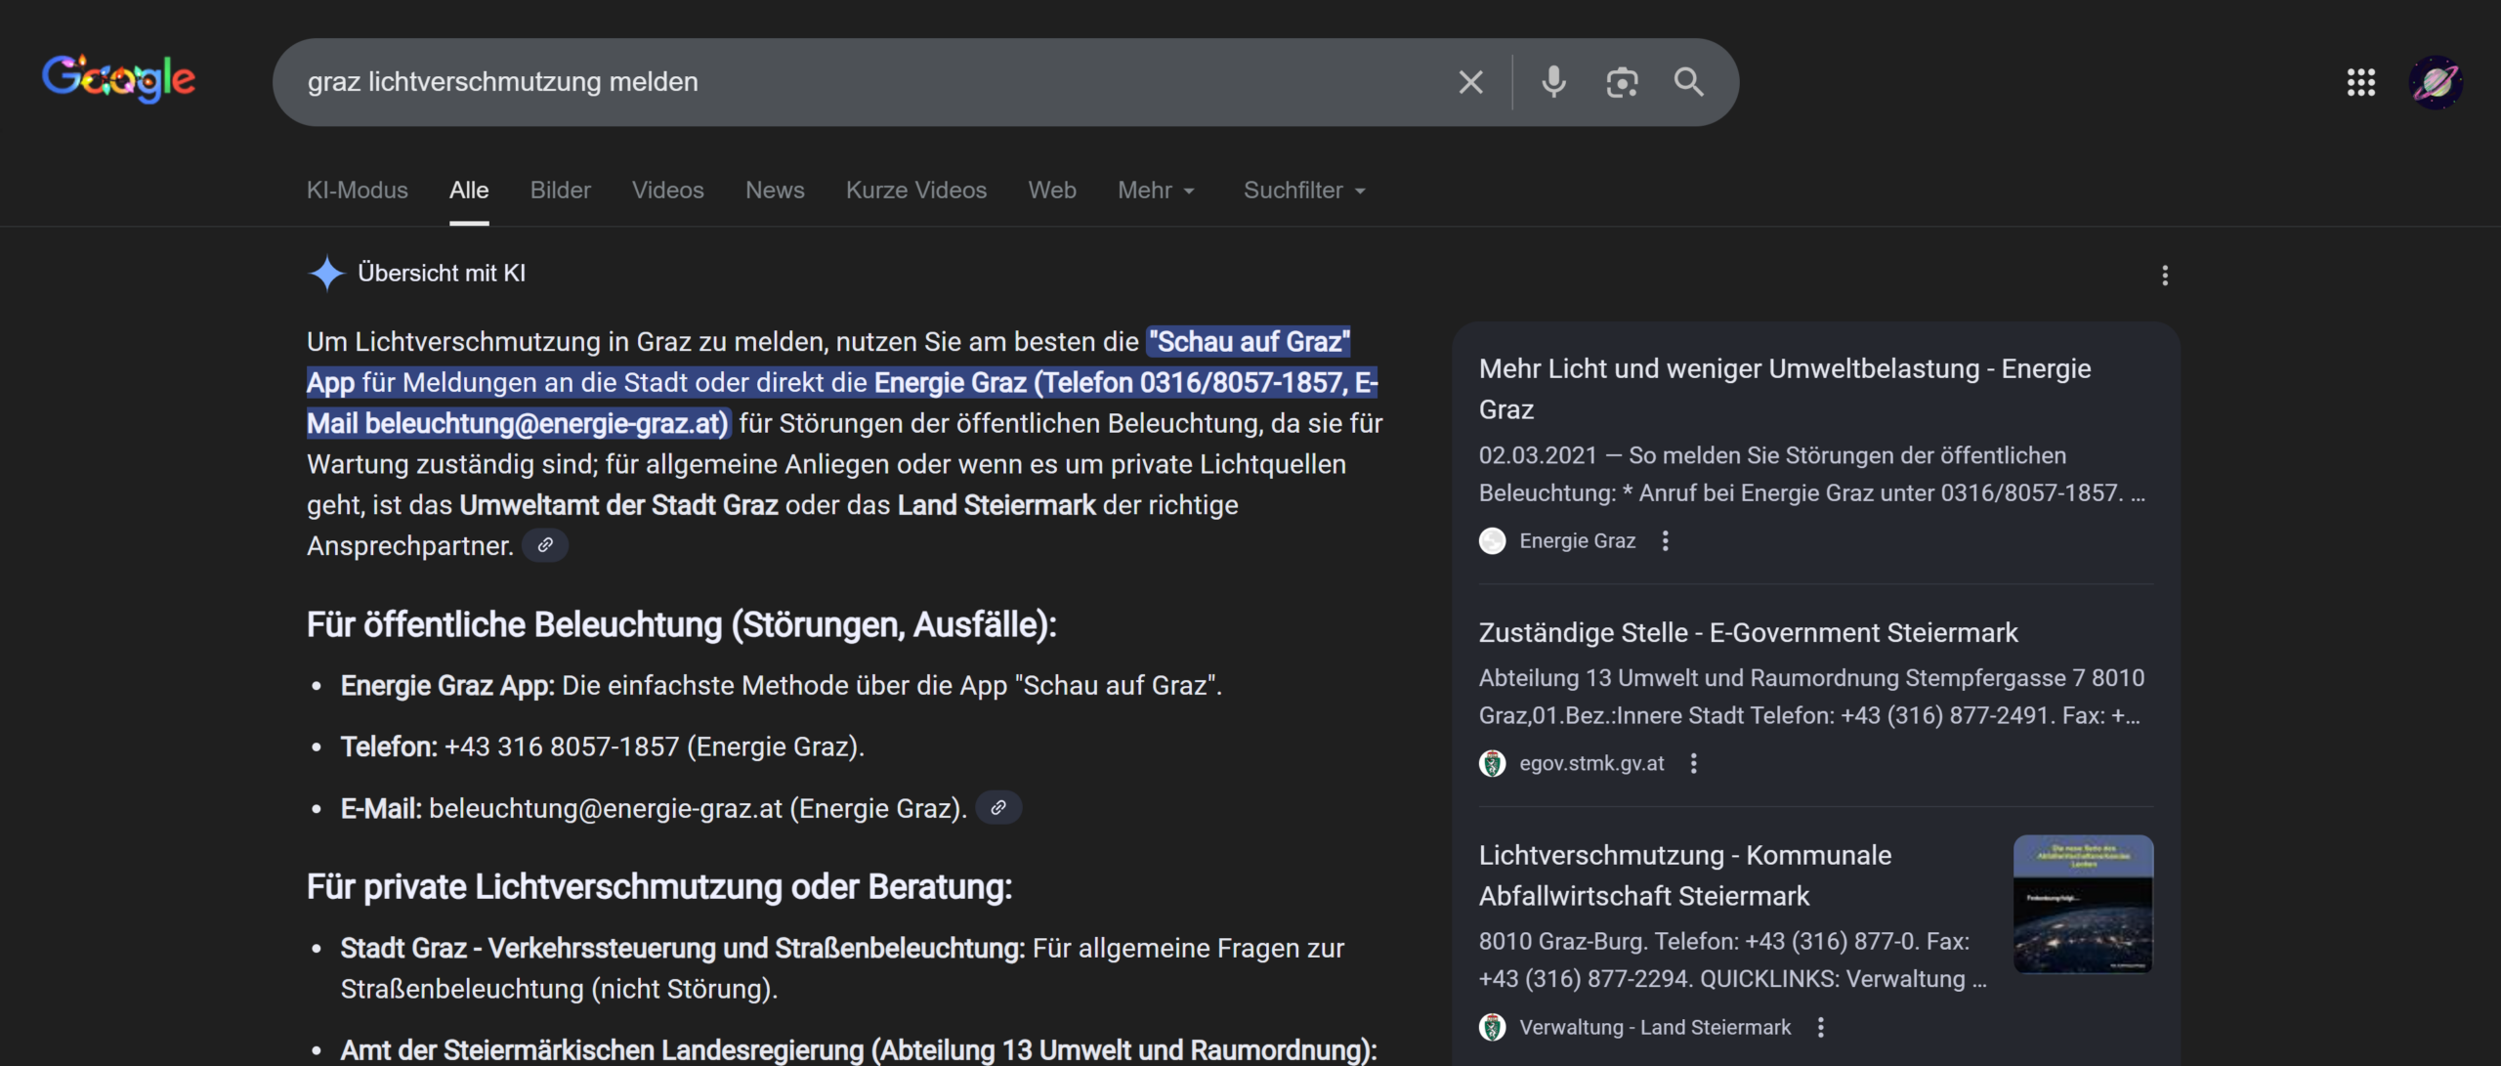Clear the search query with X icon
The image size is (2501, 1066).
point(1470,82)
